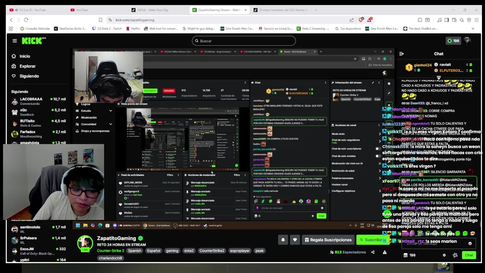Toggle stream notifications with the bell button

pos(283,240)
